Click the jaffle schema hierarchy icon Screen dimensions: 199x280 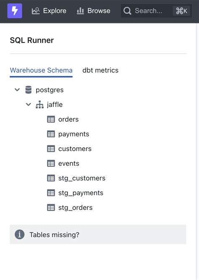pos(39,105)
